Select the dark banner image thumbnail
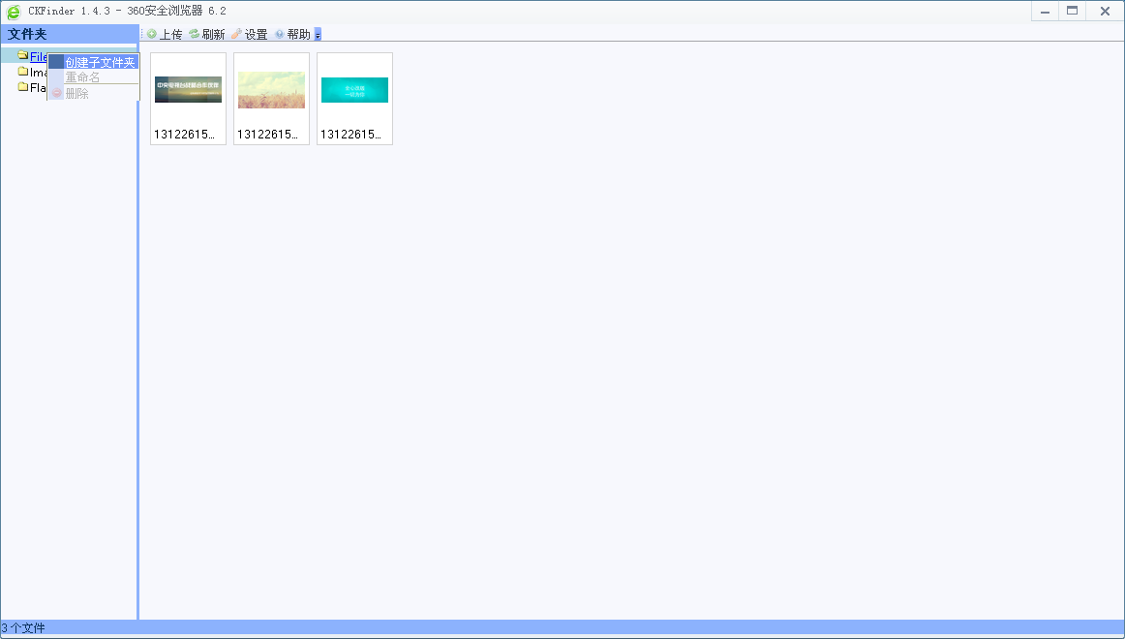The height and width of the screenshot is (639, 1125). (x=188, y=90)
